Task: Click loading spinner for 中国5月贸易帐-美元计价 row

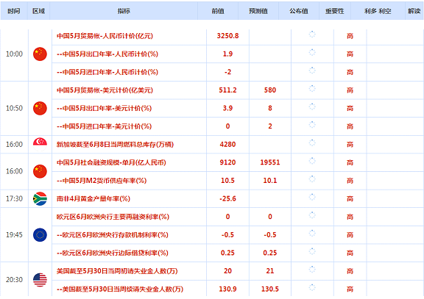Action: point(312,88)
